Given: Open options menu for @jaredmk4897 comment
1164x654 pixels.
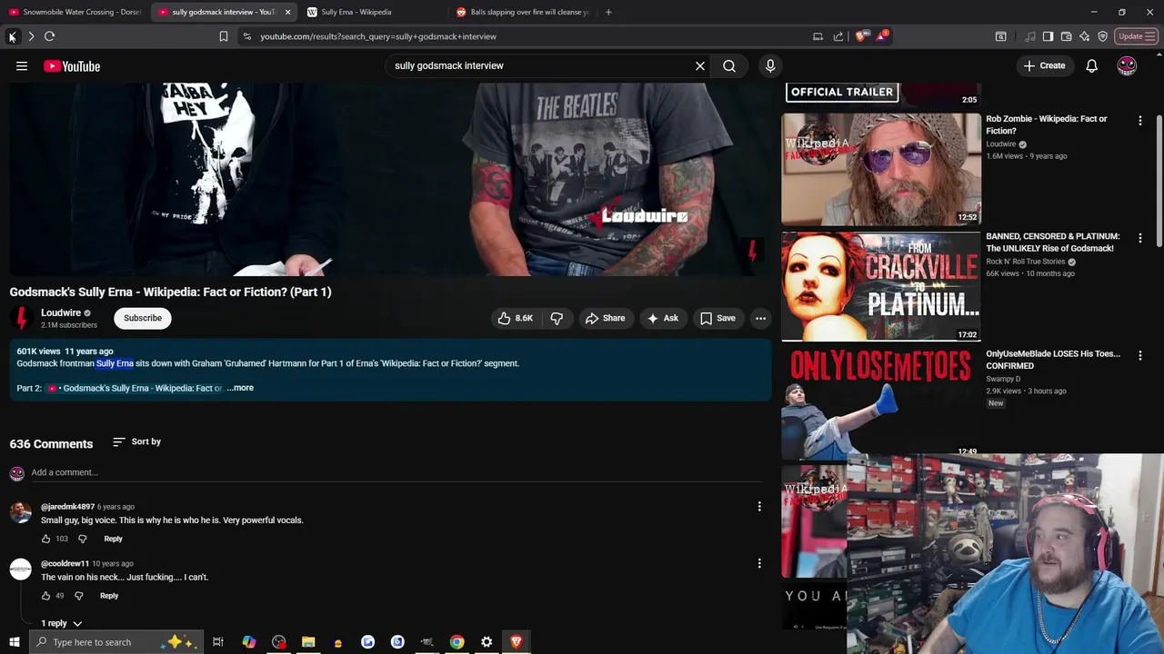Looking at the screenshot, I should 759,507.
